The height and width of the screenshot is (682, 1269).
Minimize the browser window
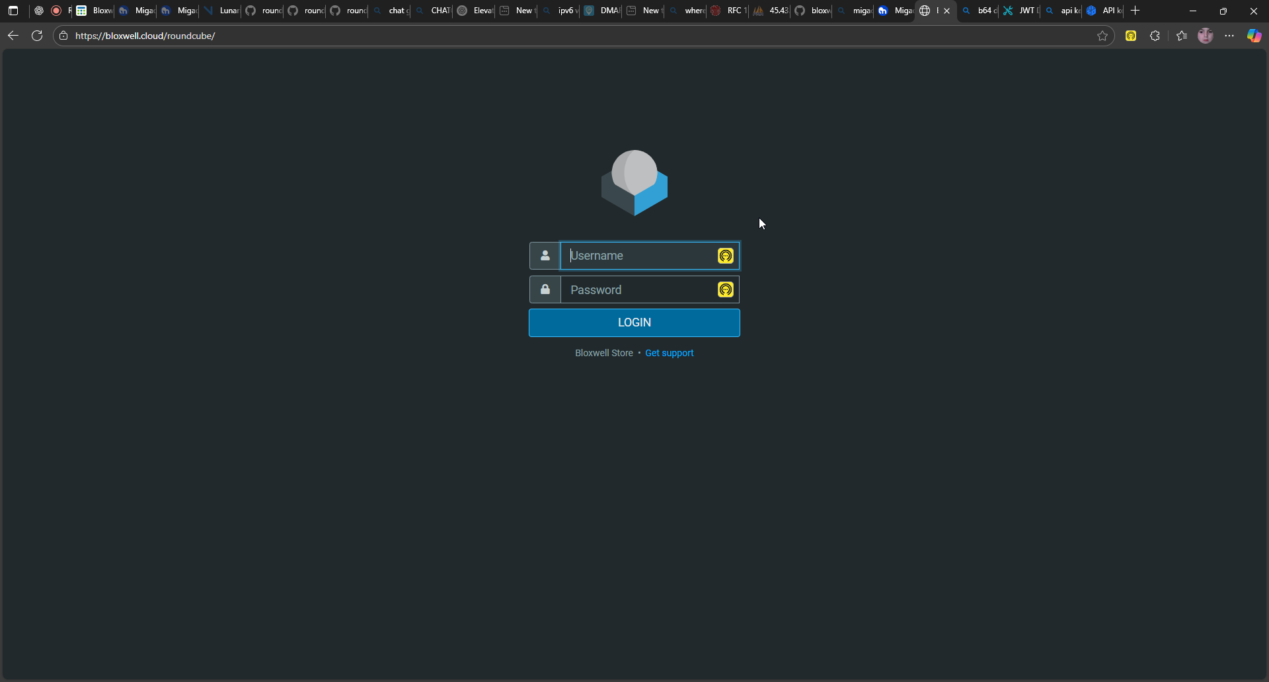click(1193, 11)
